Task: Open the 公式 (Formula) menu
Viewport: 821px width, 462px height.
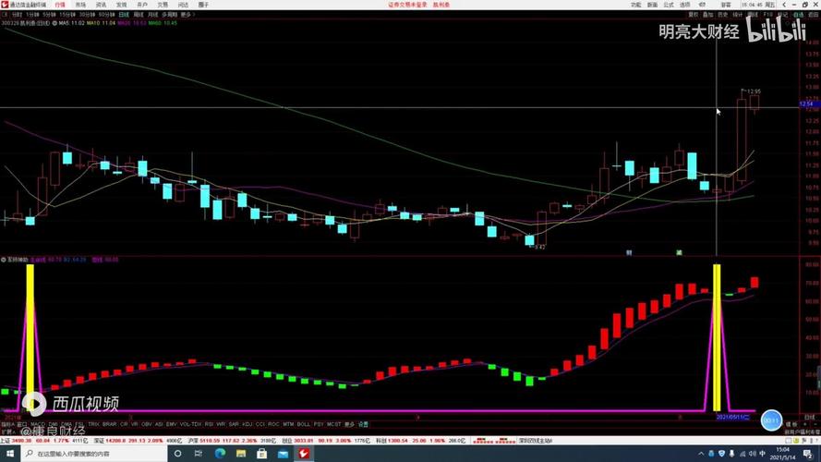Action: pos(673,5)
